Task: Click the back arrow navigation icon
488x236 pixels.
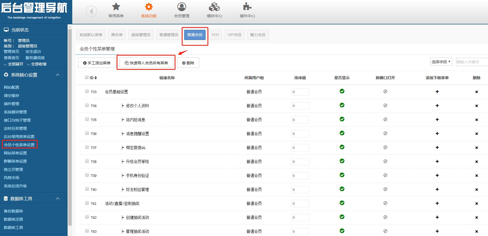Action: pos(91,11)
